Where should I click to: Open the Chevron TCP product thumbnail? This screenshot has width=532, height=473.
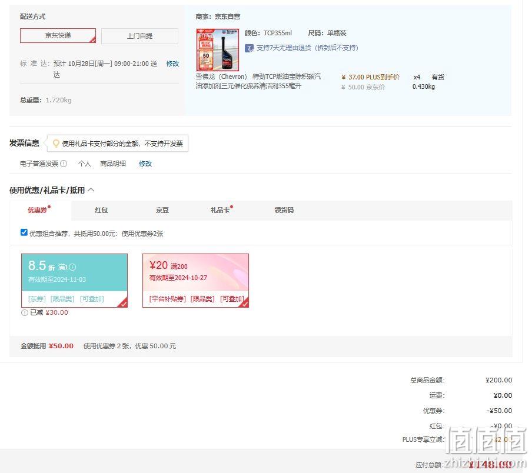click(218, 50)
